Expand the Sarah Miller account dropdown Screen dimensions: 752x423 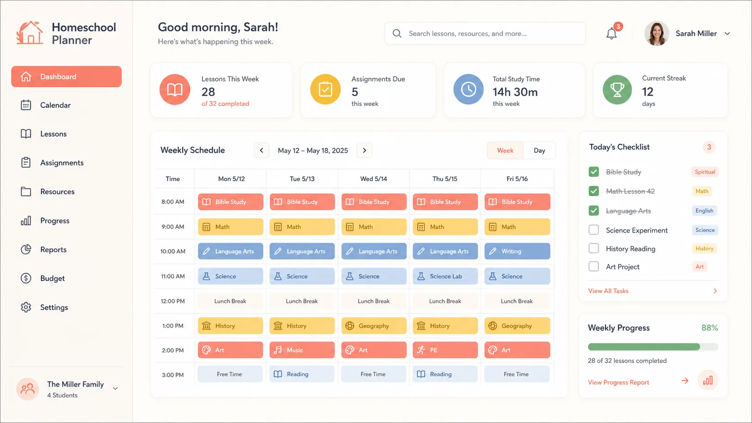pos(727,34)
